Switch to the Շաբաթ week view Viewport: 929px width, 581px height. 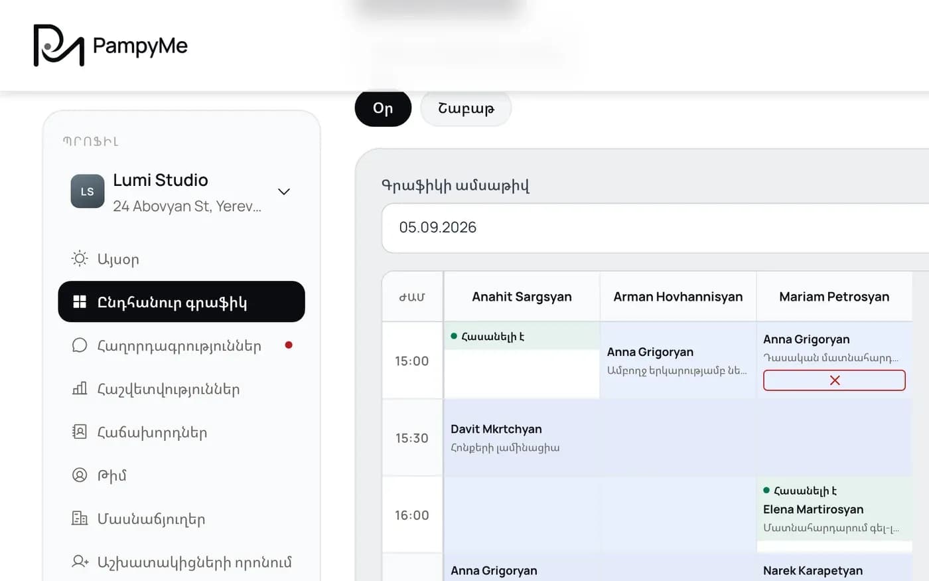coord(466,108)
